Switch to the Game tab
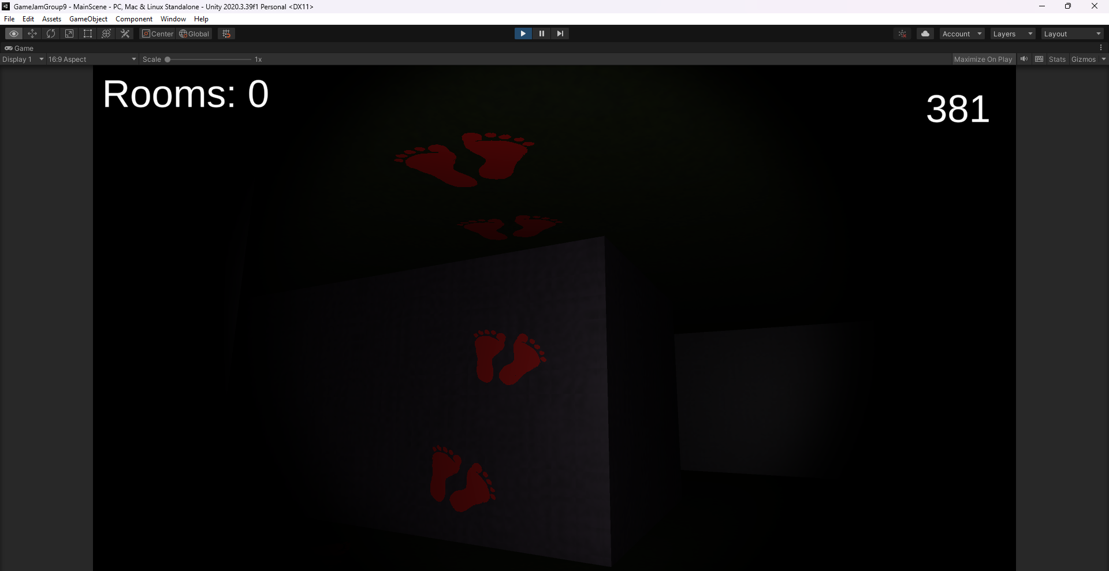 20,48
